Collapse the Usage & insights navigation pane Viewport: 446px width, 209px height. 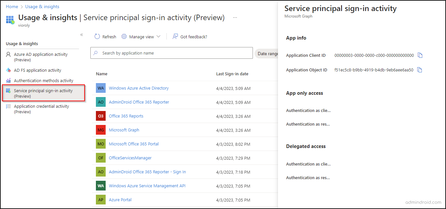pyautogui.click(x=81, y=34)
